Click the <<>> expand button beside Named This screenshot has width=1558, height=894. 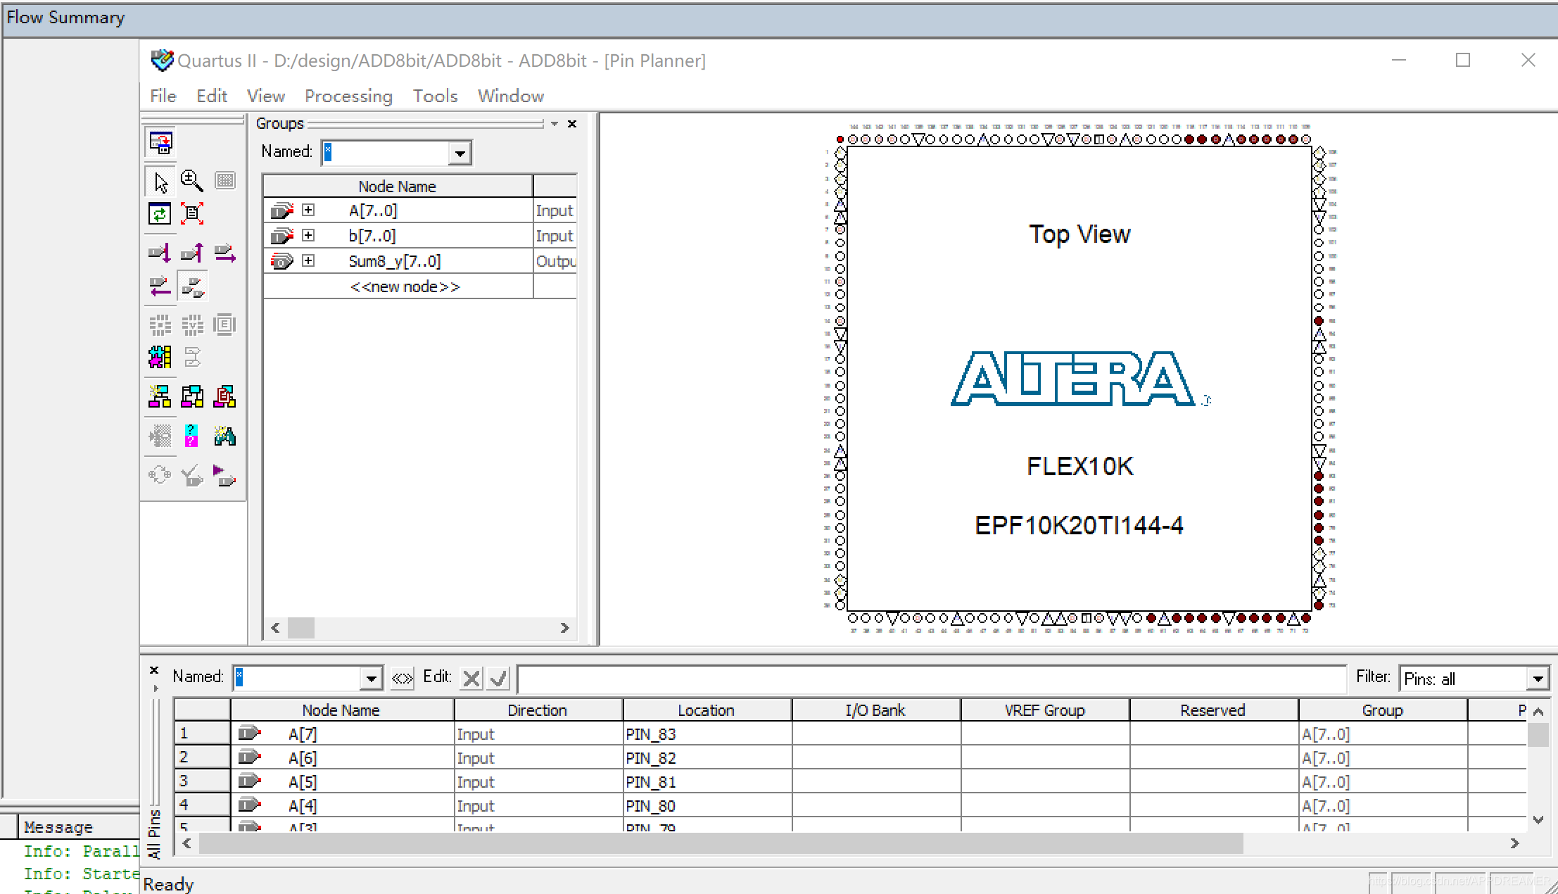pyautogui.click(x=402, y=678)
